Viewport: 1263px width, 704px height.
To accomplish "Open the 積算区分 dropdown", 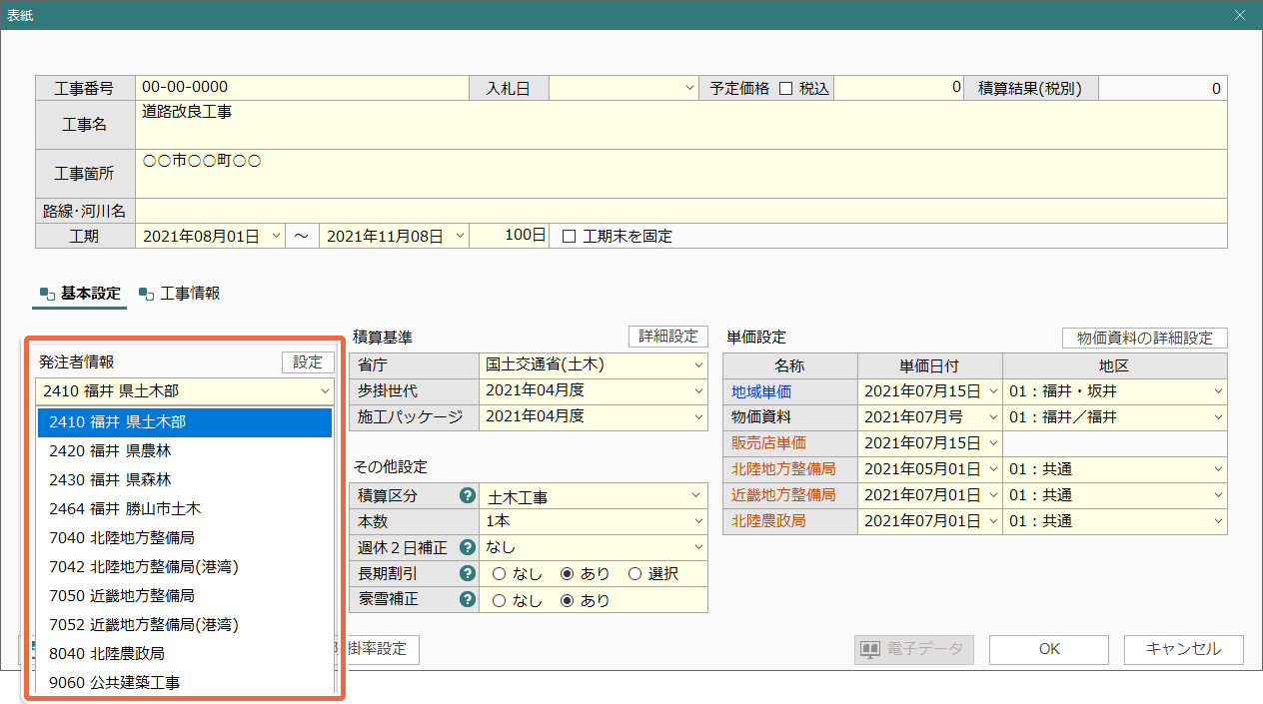I will coord(697,495).
